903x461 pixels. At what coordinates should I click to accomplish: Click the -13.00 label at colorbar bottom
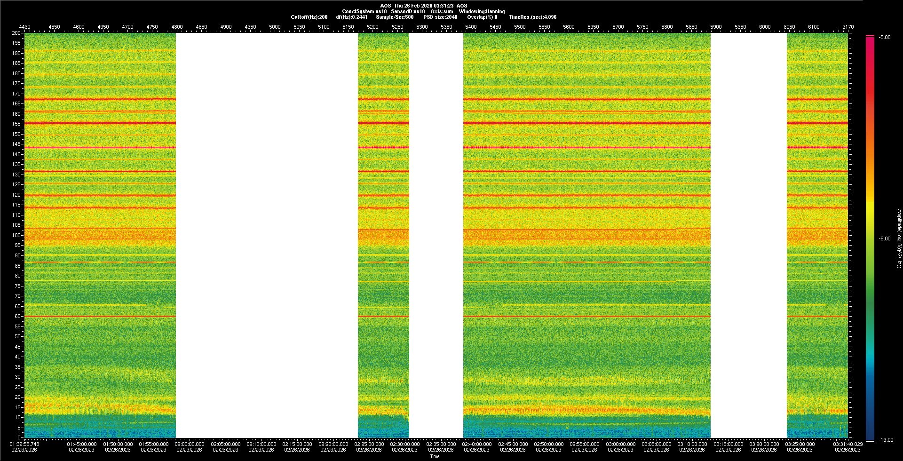tap(886, 440)
